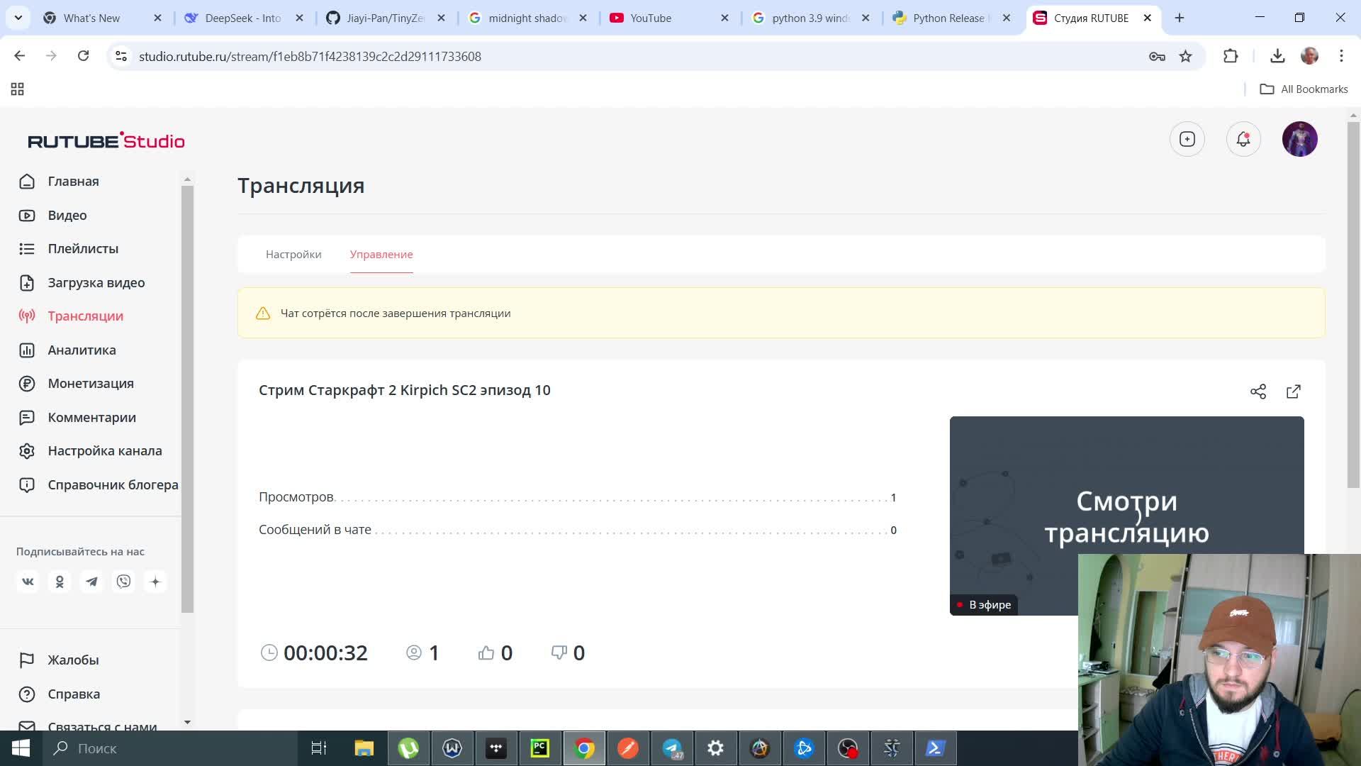Image resolution: width=1361 pixels, height=766 pixels.
Task: Open Справка from the sidebar
Action: tap(73, 694)
